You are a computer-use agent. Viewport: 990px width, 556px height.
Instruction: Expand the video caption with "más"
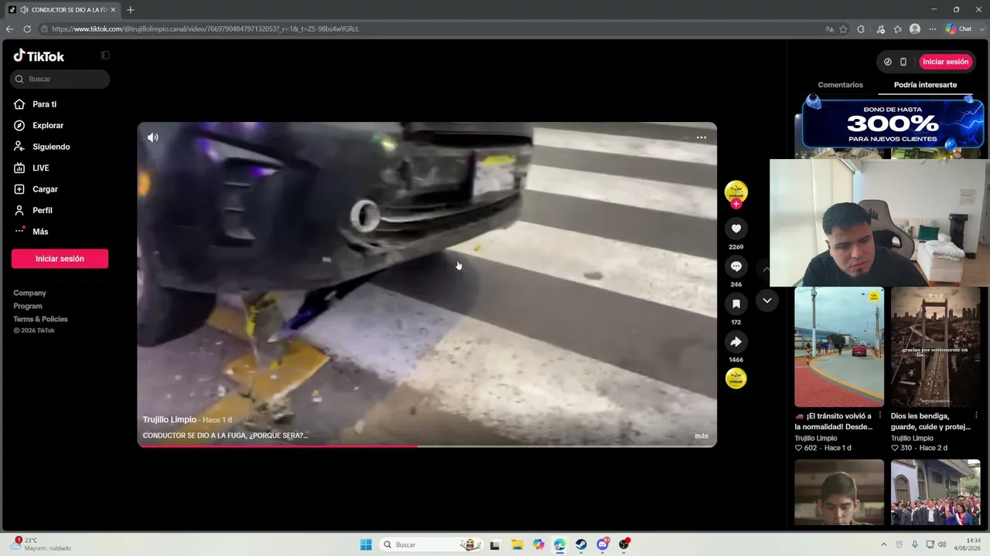pyautogui.click(x=702, y=436)
